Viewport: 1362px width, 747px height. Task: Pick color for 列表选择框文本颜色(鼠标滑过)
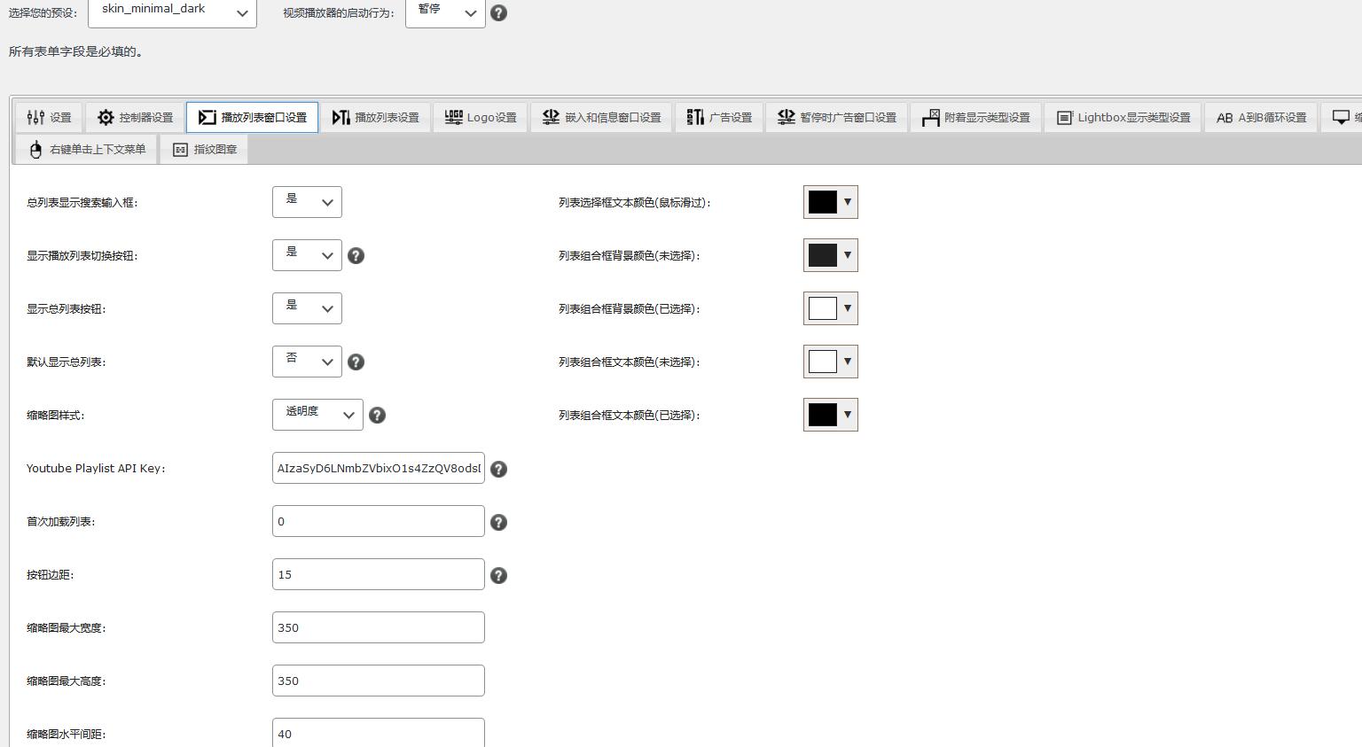pyautogui.click(x=830, y=202)
